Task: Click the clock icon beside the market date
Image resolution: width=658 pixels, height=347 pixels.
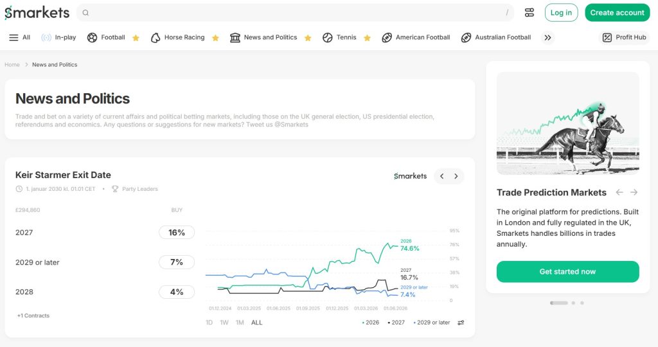Action: tap(19, 189)
